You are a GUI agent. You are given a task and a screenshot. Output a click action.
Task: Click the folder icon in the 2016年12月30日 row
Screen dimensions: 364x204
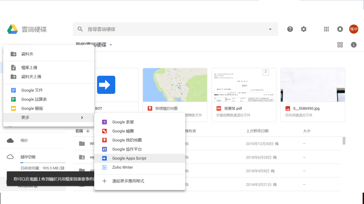click(x=82, y=144)
